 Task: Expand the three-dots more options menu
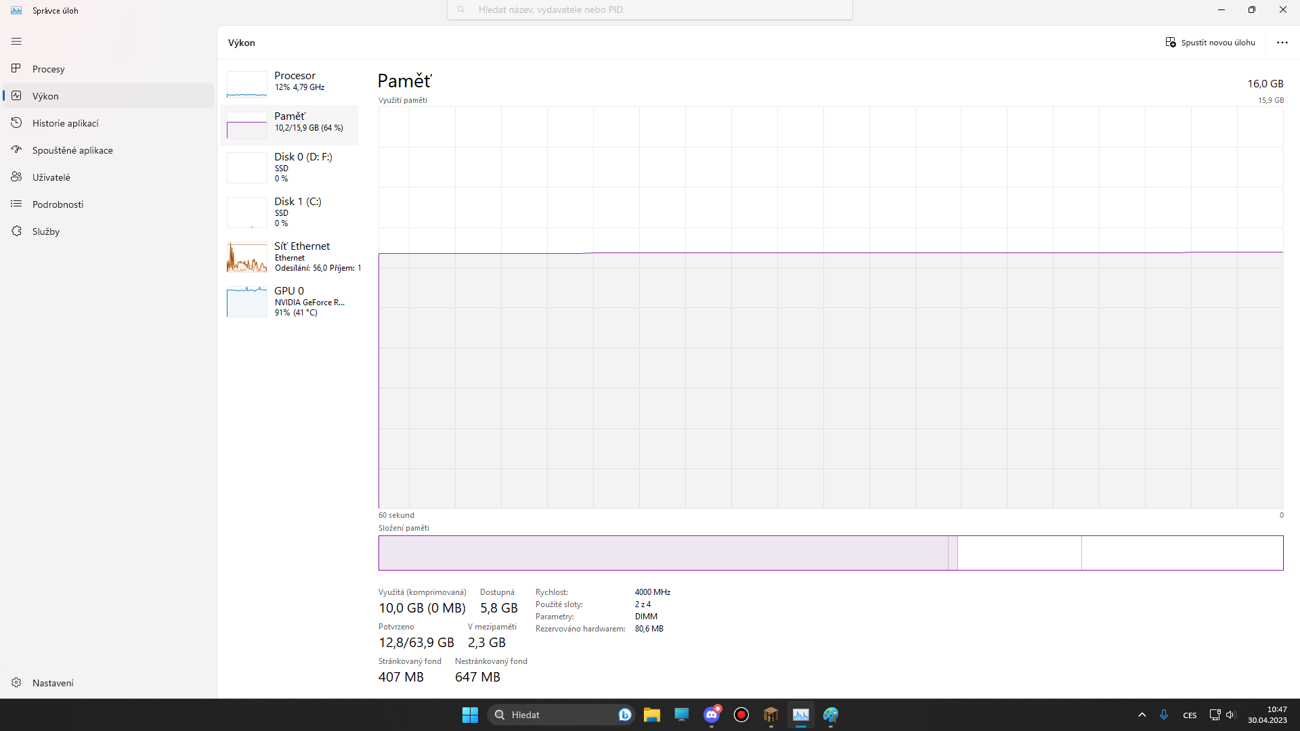pyautogui.click(x=1282, y=42)
